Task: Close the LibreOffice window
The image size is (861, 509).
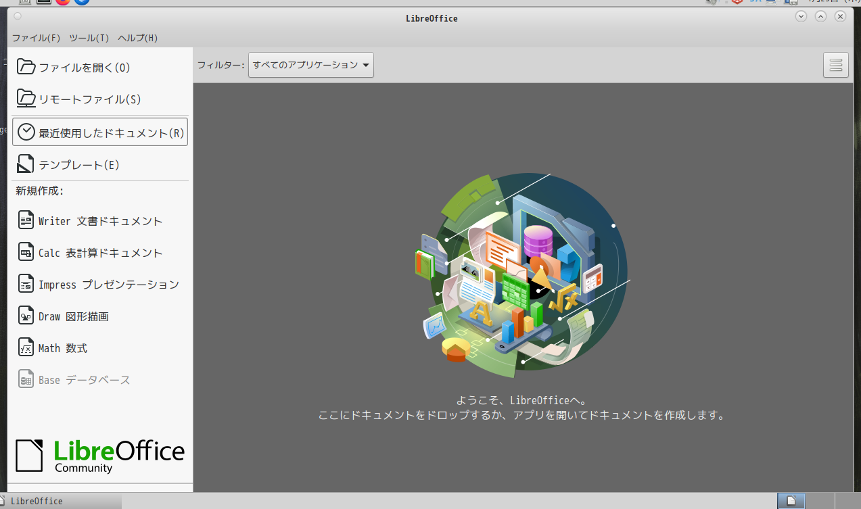Action: pyautogui.click(x=840, y=17)
